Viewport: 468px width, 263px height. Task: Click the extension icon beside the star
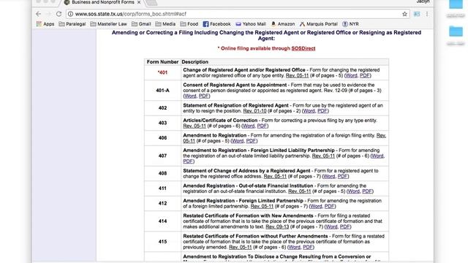(x=417, y=14)
